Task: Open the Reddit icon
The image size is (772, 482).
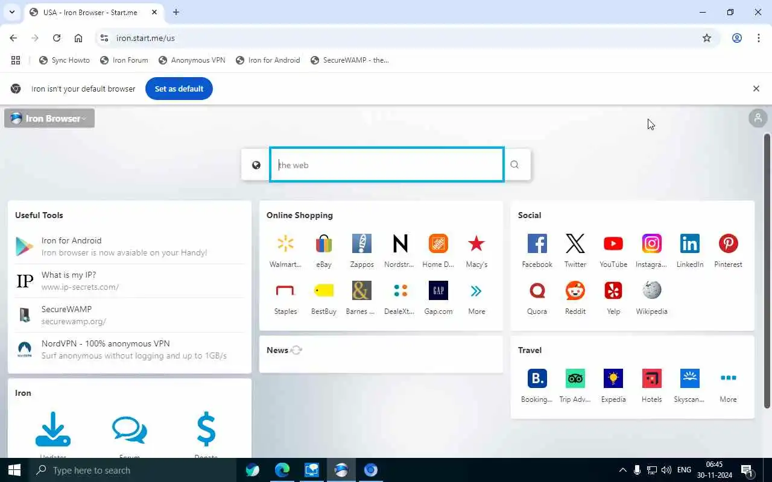Action: [x=575, y=290]
